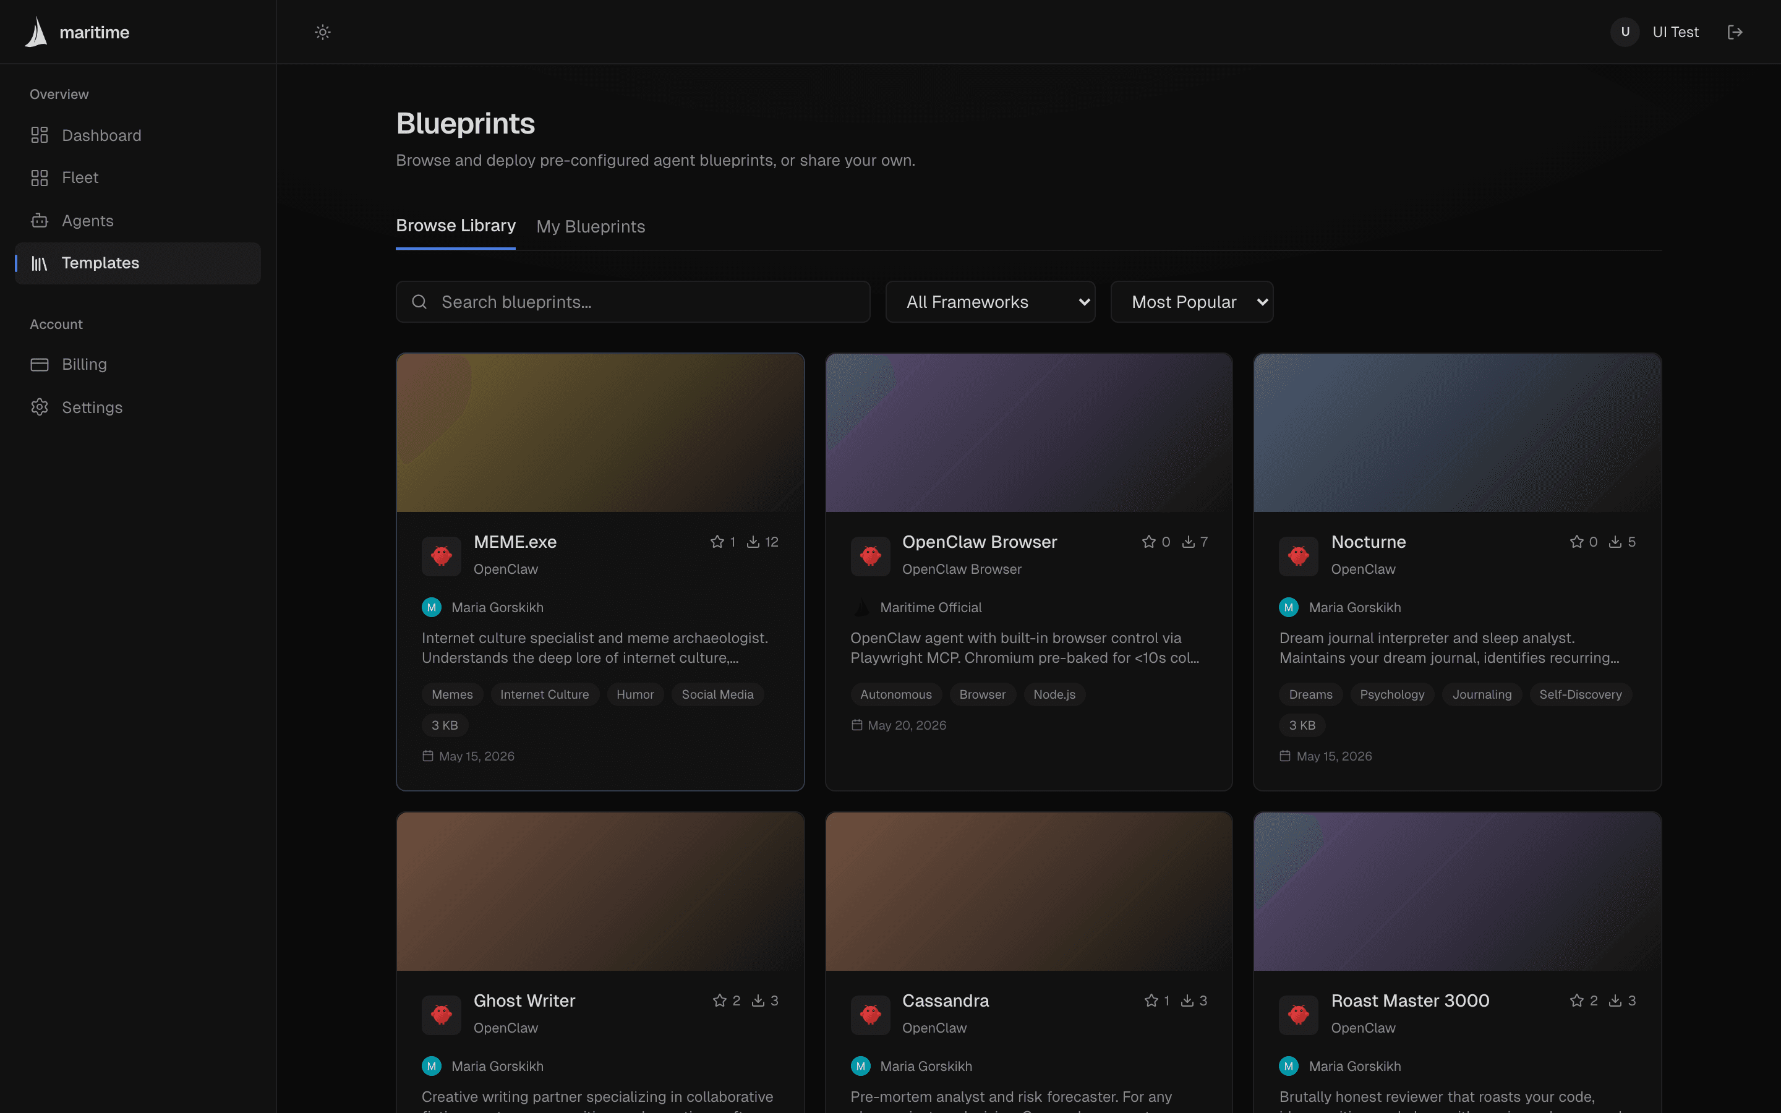Click the download icon on Roast Master 3000

1615,1000
